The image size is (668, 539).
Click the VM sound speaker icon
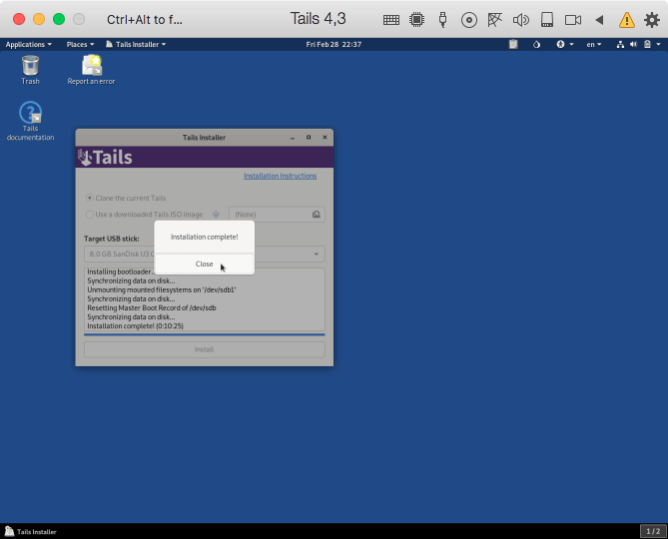520,20
